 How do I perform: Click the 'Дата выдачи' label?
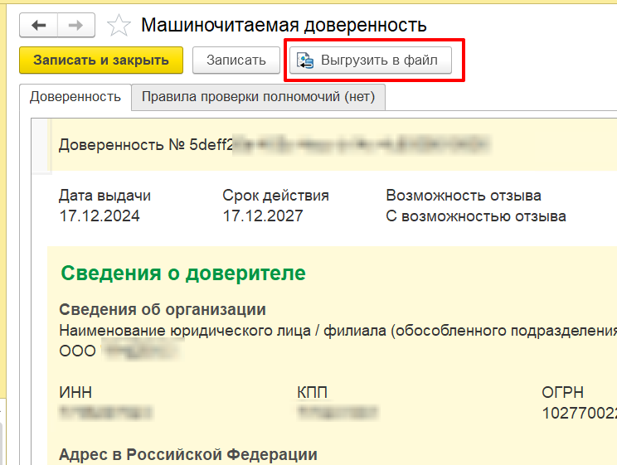click(104, 196)
